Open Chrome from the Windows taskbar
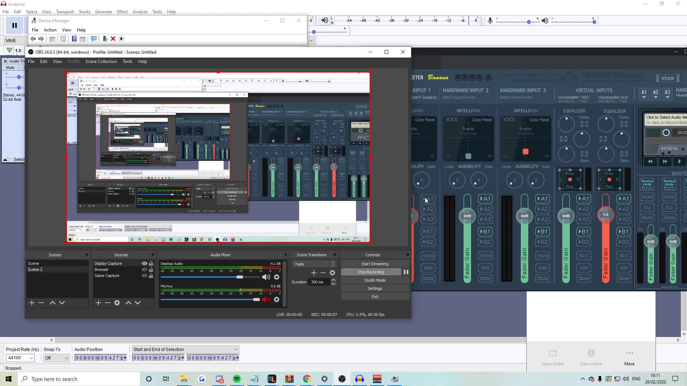Image resolution: width=687 pixels, height=386 pixels. pos(307,379)
